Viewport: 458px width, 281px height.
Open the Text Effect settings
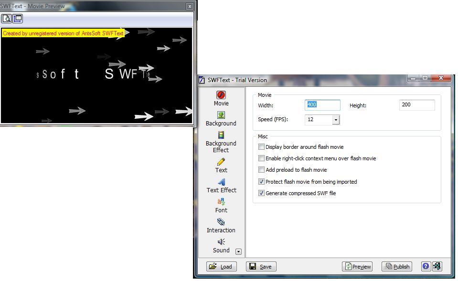click(221, 182)
